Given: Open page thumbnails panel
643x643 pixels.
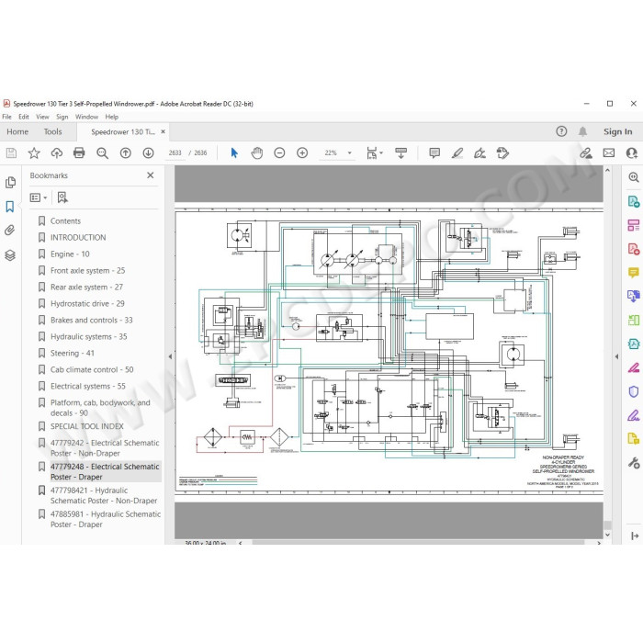Looking at the screenshot, I should coord(11,183).
